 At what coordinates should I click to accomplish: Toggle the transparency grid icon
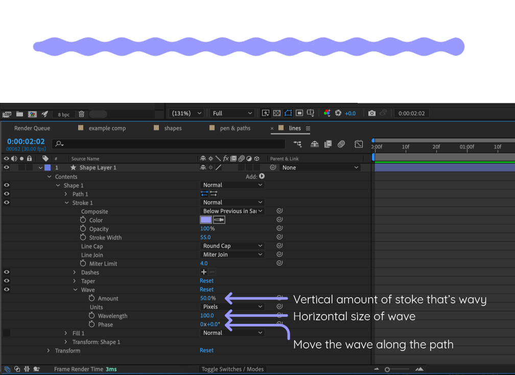click(276, 113)
